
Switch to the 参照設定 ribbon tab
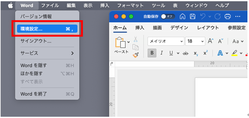[237, 28]
